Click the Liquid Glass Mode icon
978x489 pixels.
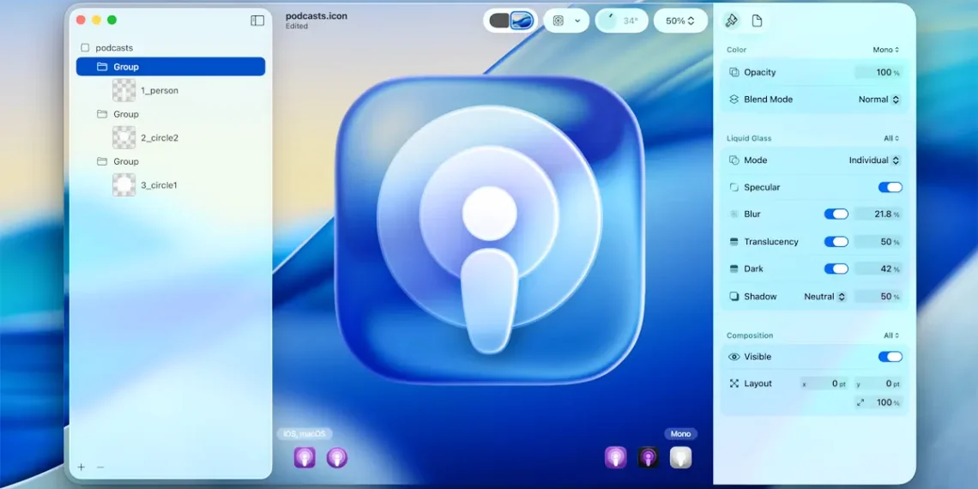pyautogui.click(x=734, y=160)
